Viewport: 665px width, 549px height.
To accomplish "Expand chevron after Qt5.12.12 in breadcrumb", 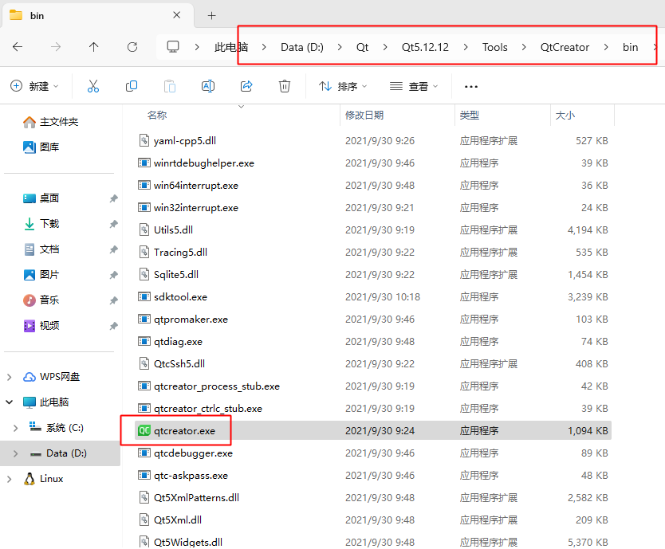I will click(x=466, y=47).
